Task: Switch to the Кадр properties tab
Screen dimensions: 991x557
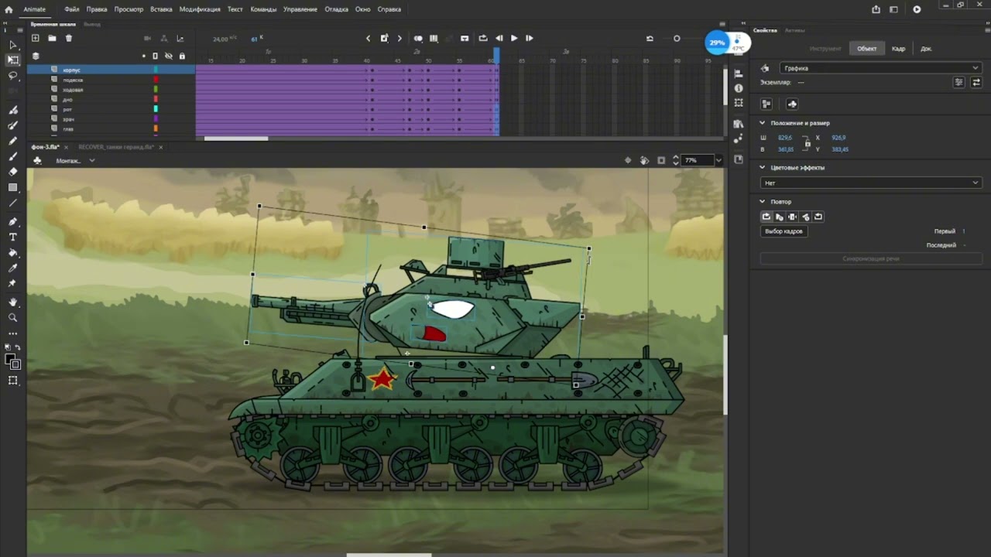Action: pyautogui.click(x=898, y=49)
